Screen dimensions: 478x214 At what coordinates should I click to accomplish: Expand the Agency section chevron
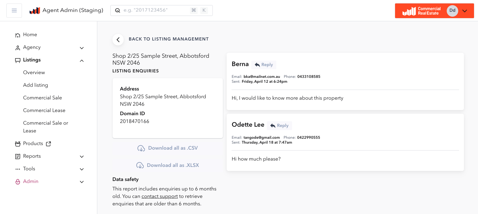click(x=82, y=48)
